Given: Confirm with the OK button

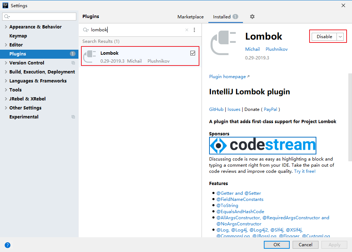Looking at the screenshot, I should 276,244.
